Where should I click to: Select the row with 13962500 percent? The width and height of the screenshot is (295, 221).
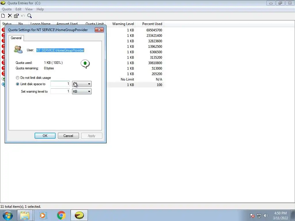[x=135, y=46]
